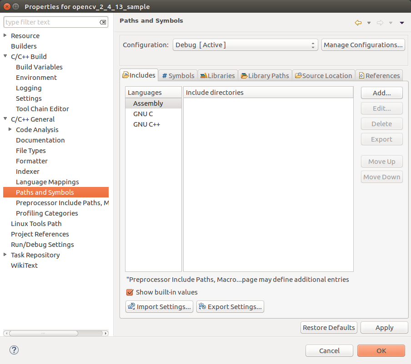
Task: Open Run/Debug Settings page
Action: [42, 245]
